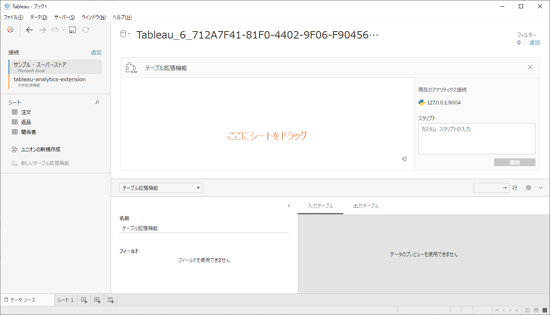
Task: Click the union icon beside ユニオンの新規作成
Action: [x=15, y=150]
